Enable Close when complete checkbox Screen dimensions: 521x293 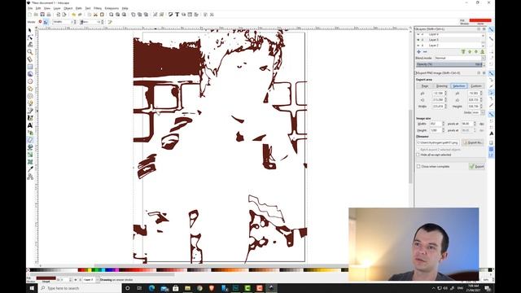coord(418,166)
